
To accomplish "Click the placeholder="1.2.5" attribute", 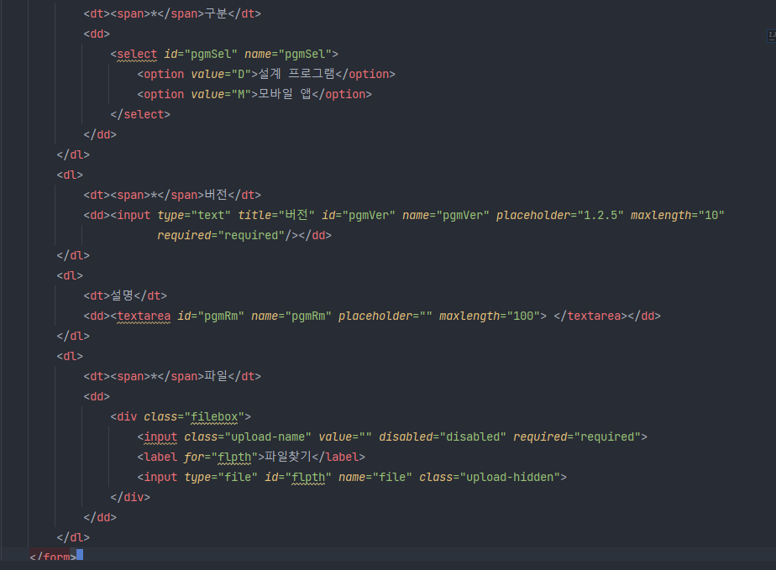I will 559,215.
